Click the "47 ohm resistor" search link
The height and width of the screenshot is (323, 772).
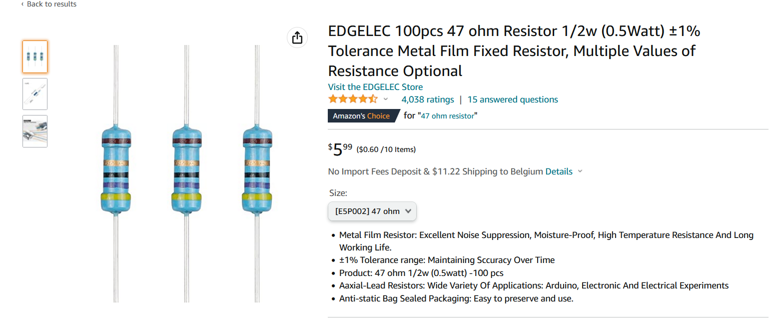point(448,116)
